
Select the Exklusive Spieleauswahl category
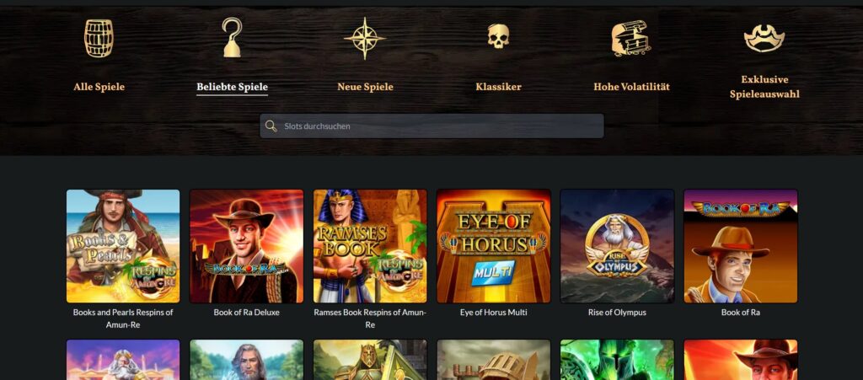764,87
